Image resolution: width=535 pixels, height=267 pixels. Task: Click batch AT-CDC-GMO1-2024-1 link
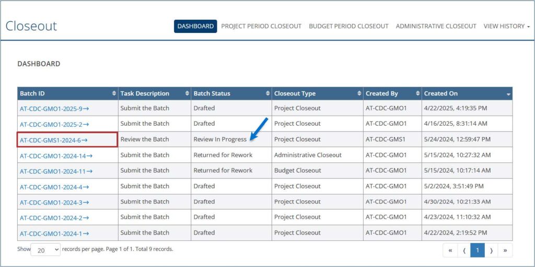(54, 233)
